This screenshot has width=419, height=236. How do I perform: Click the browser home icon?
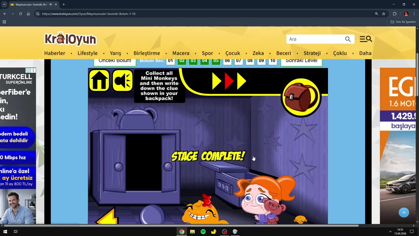pos(28,14)
